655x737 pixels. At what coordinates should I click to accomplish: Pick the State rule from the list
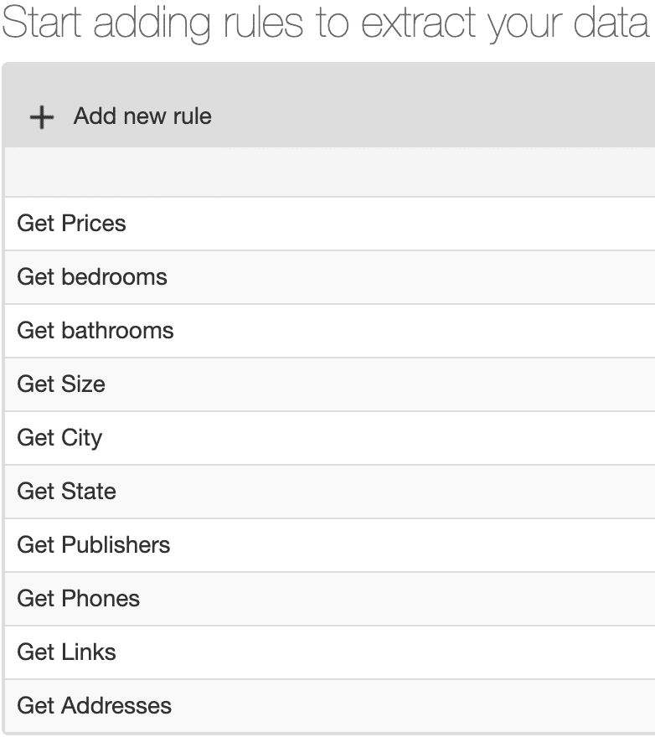click(65, 492)
